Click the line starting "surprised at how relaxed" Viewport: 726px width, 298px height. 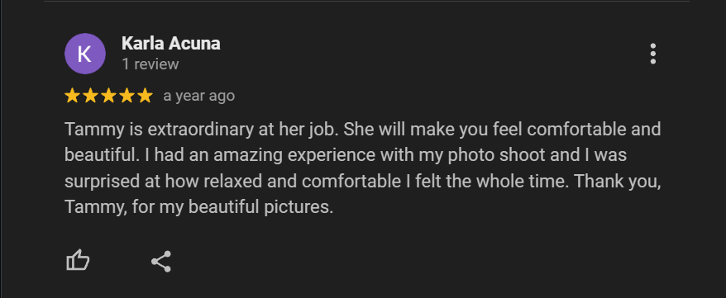click(362, 182)
